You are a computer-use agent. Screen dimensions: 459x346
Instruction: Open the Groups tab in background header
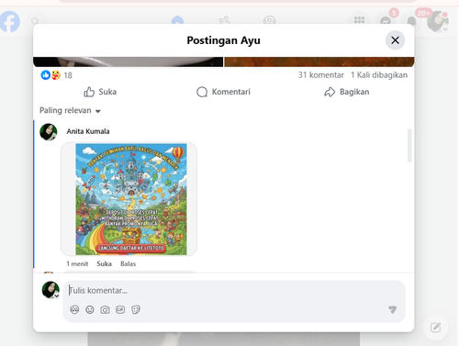click(269, 20)
